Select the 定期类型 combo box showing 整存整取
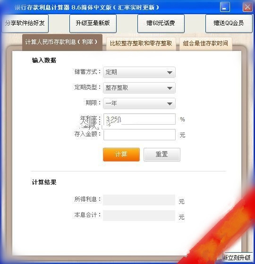Viewport: 255px width, 264px height. click(x=139, y=88)
